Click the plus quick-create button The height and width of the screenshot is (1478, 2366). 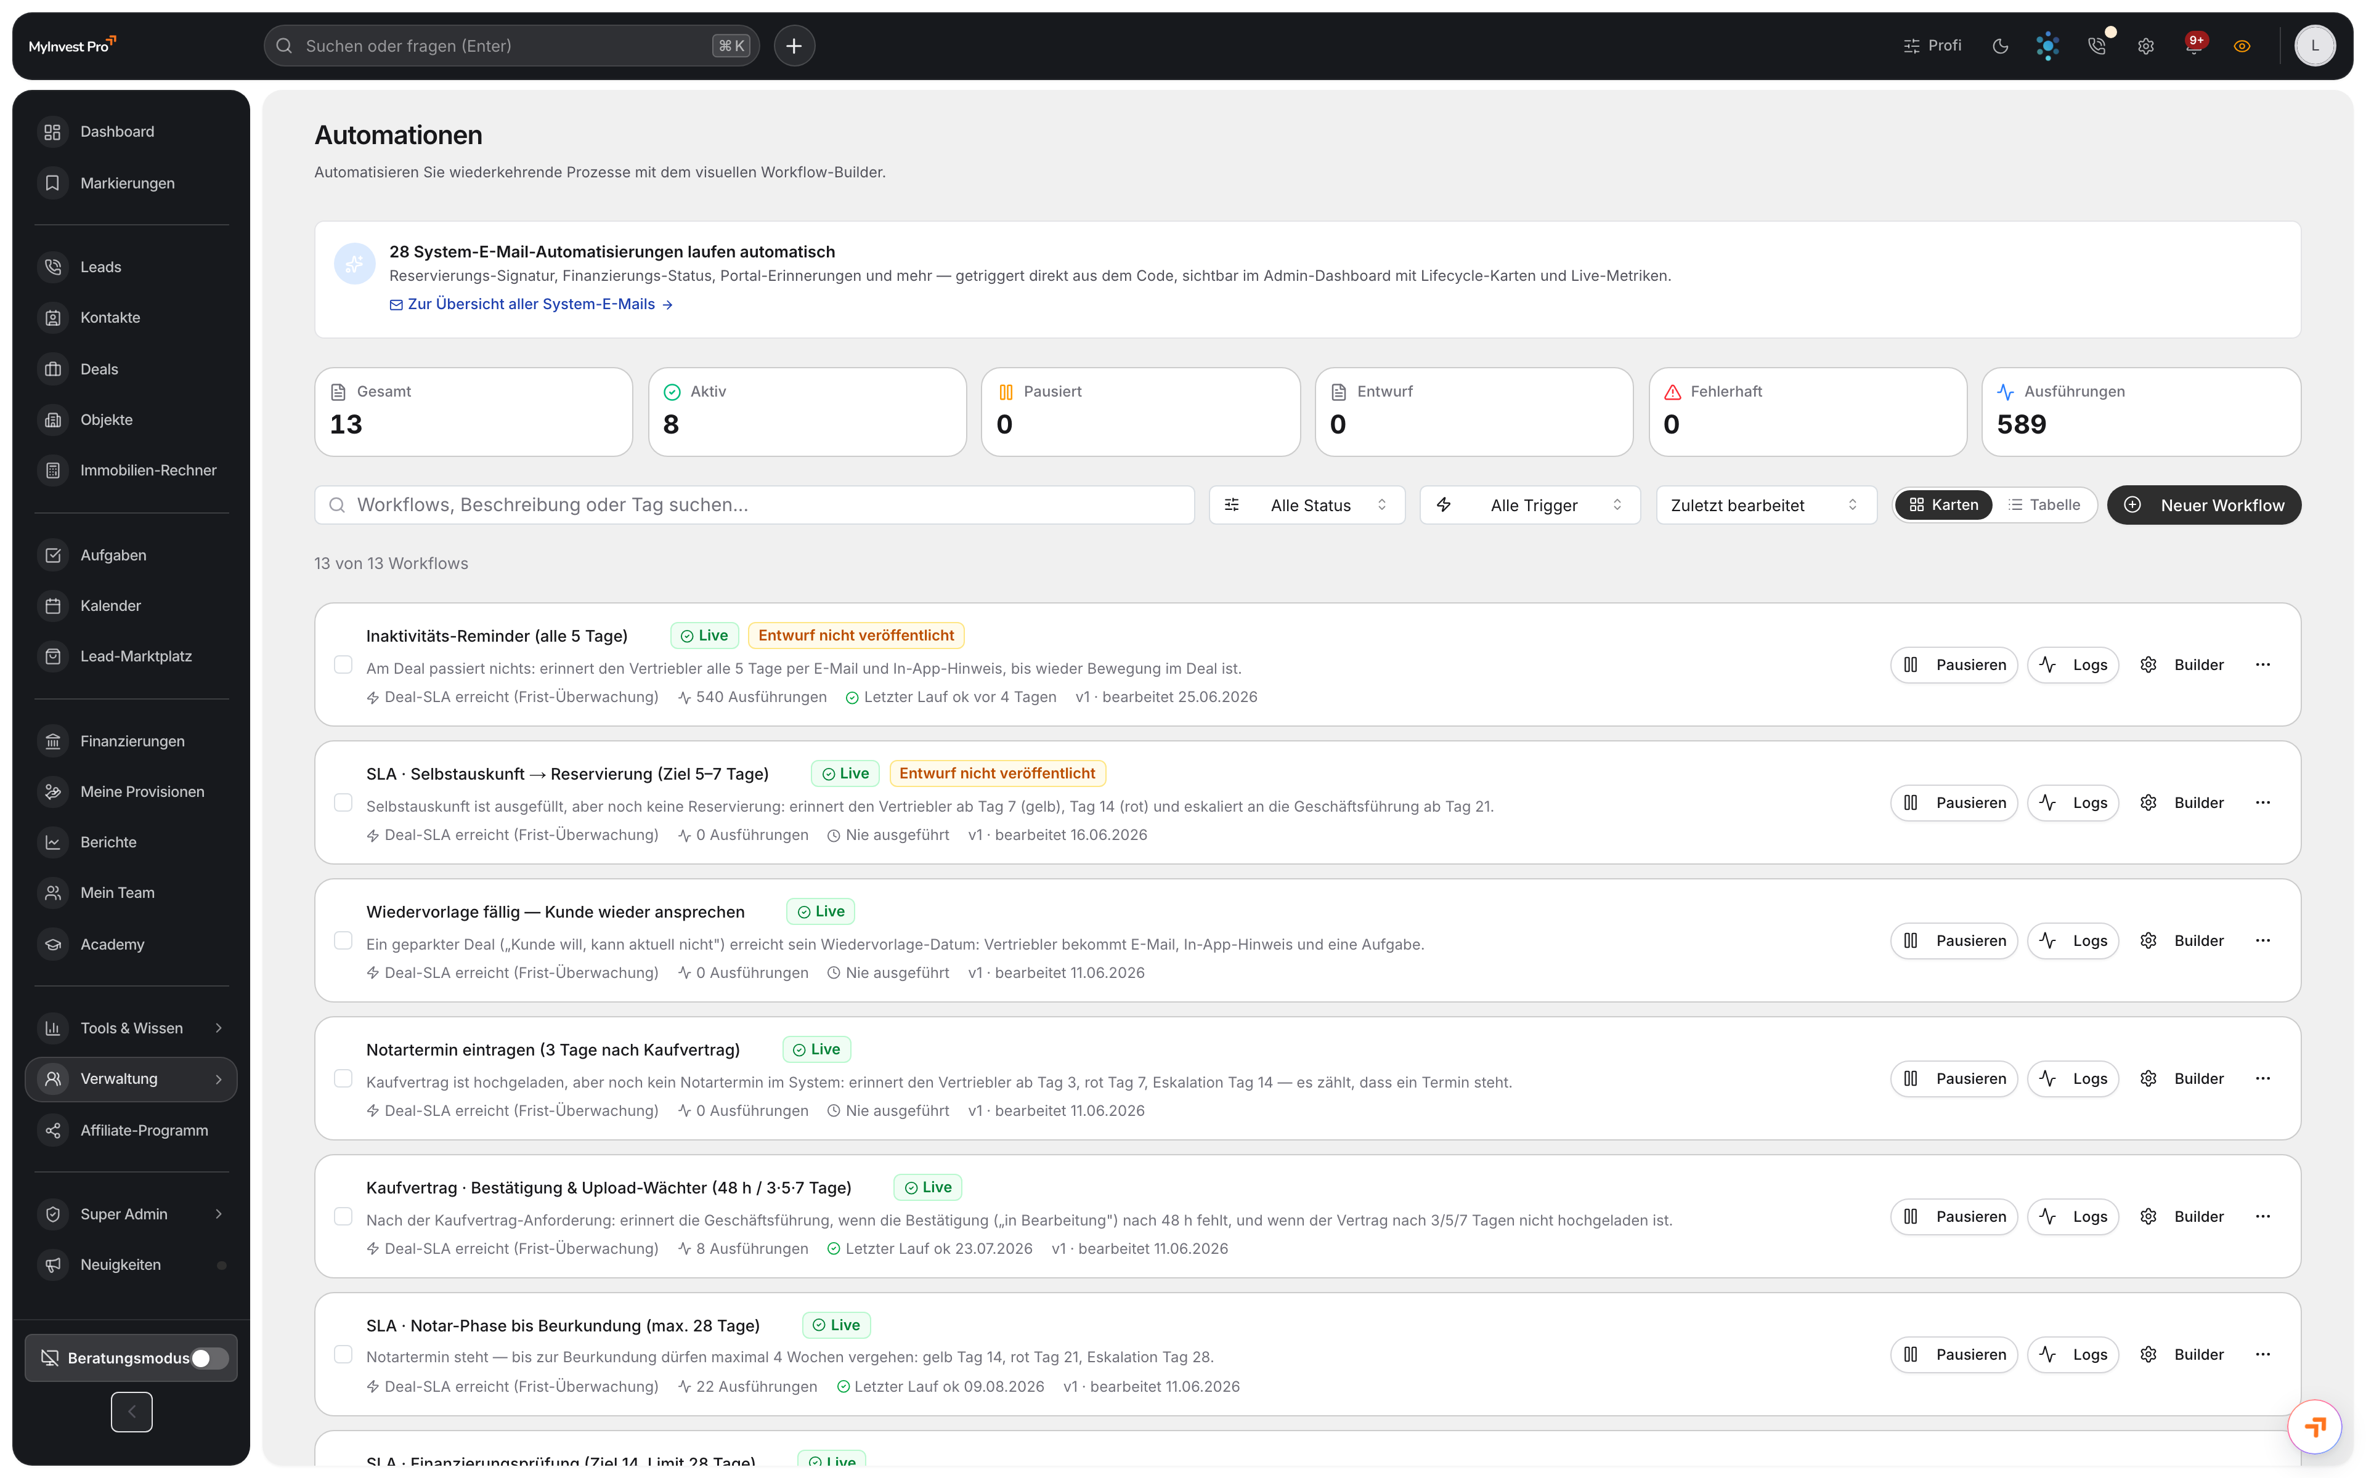pos(794,46)
